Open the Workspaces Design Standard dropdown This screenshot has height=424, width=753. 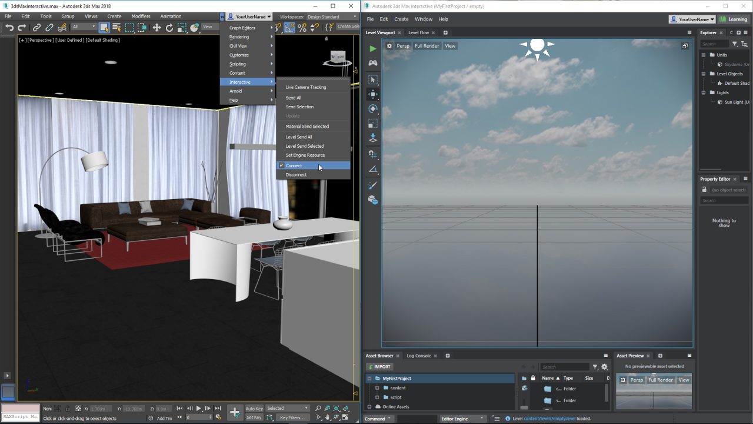point(332,16)
